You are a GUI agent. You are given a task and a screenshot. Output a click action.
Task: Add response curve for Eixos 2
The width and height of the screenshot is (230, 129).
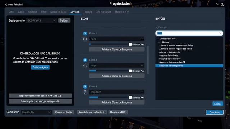pyautogui.click(x=117, y=49)
